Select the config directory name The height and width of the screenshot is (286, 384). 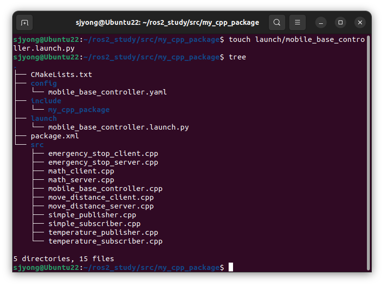coord(43,83)
